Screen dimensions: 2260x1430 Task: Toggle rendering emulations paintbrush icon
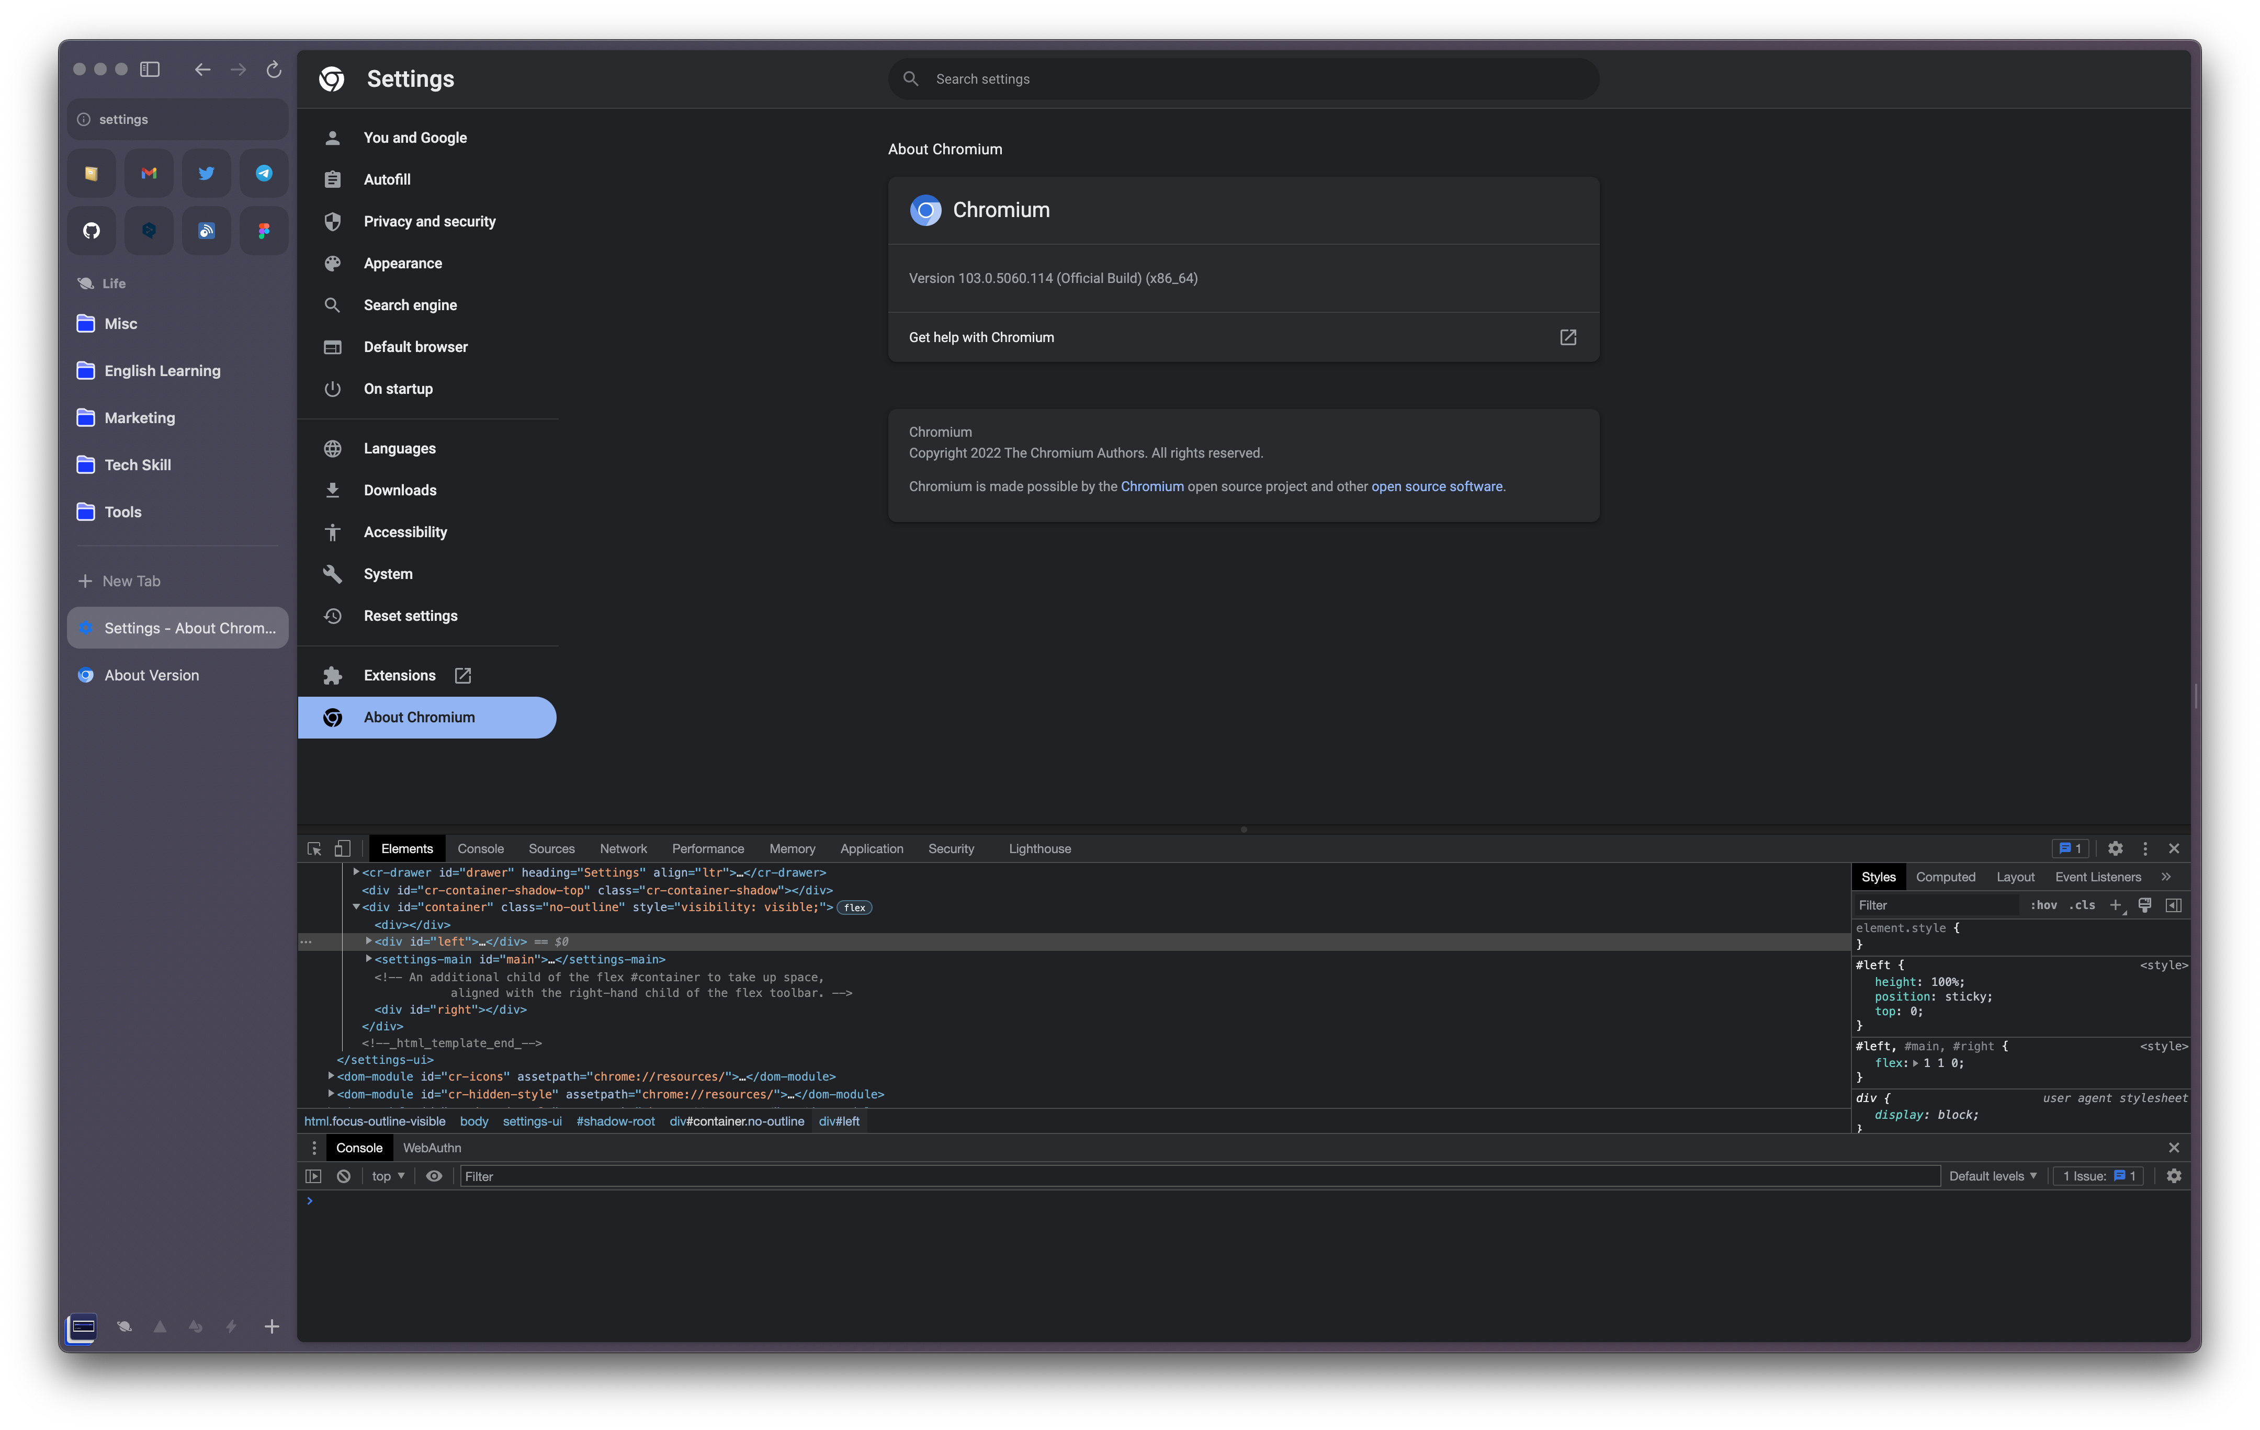click(x=2144, y=905)
